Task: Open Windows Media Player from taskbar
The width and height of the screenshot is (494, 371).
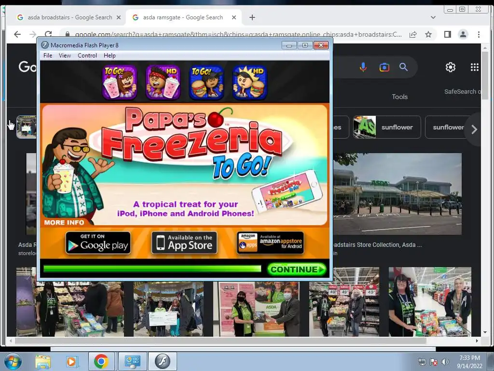Action: point(71,361)
